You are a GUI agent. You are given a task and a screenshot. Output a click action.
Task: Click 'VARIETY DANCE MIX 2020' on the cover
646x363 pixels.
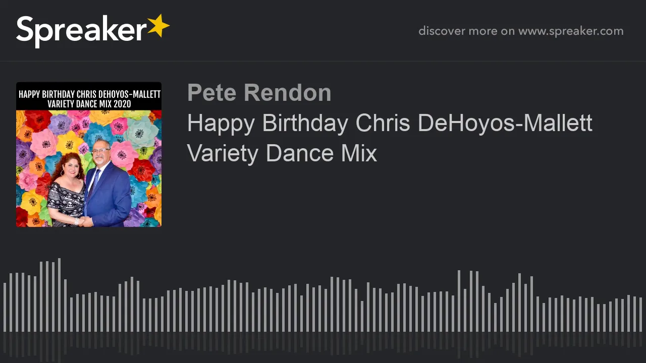(89, 104)
